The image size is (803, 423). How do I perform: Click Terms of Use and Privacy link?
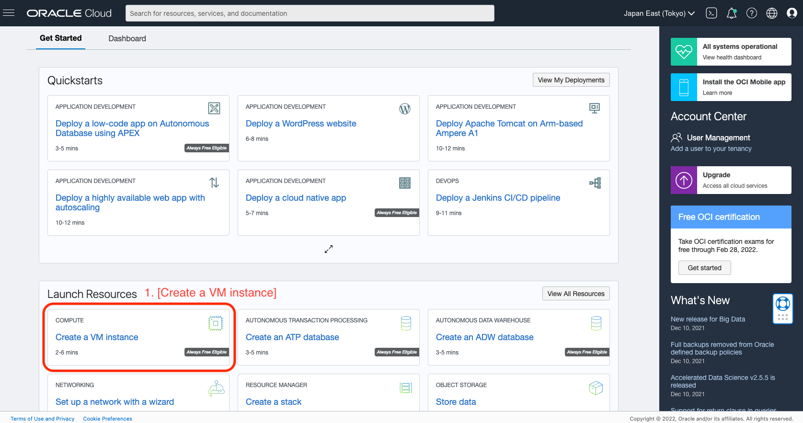click(x=43, y=419)
